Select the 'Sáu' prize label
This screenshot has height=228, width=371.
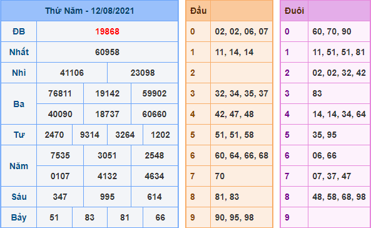pos(19,197)
